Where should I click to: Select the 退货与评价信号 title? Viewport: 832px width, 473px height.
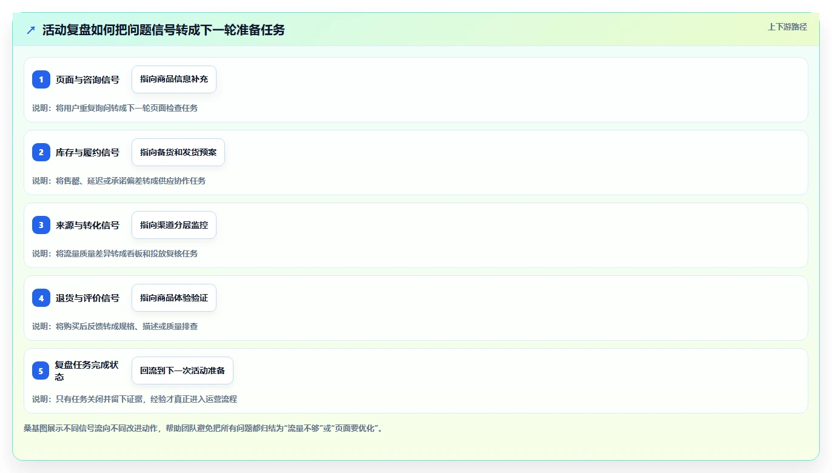tap(87, 298)
